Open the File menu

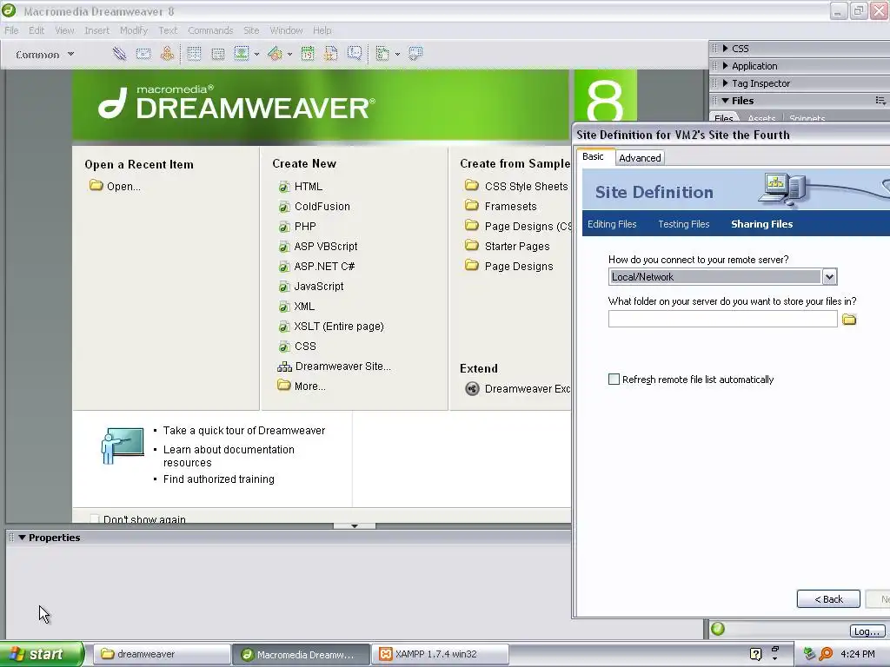[x=11, y=30]
